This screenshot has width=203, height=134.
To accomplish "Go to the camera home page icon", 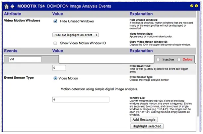I will [6, 6].
